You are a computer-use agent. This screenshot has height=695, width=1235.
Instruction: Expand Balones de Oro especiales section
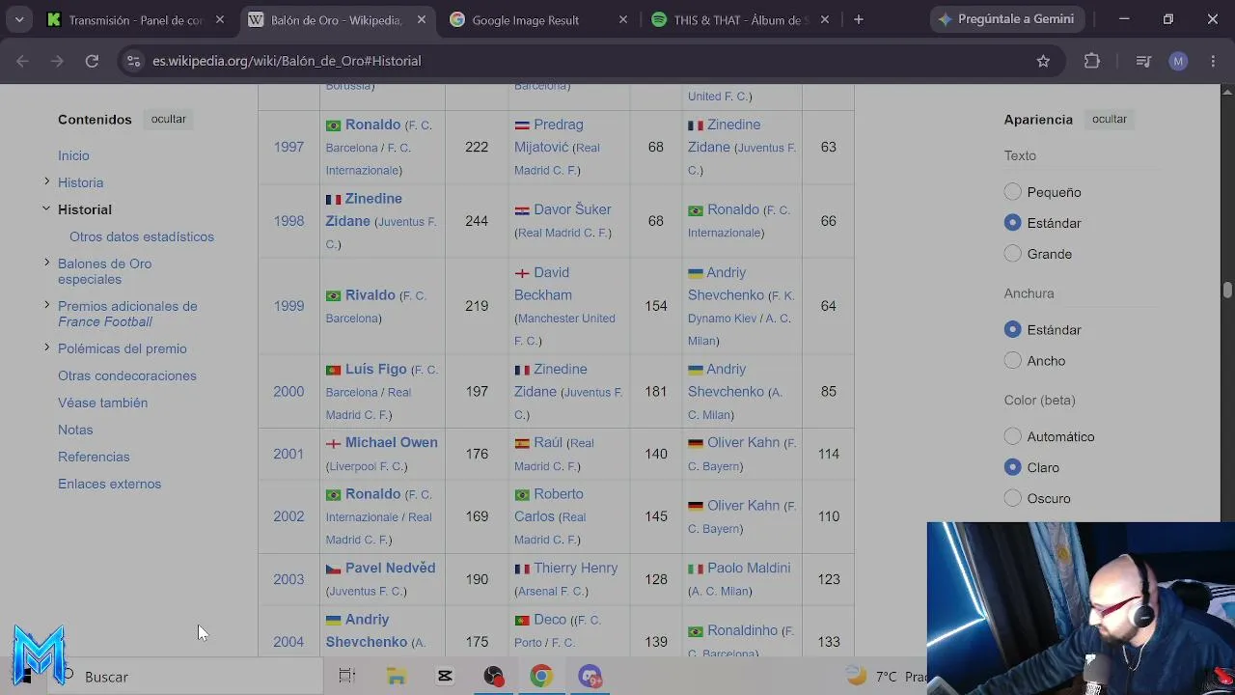coord(46,263)
